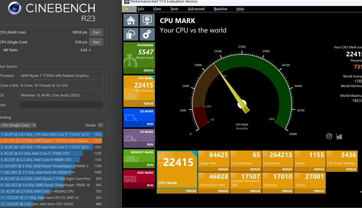
Task: Select ranking row Threadripper 2990WX
Action: point(51,166)
